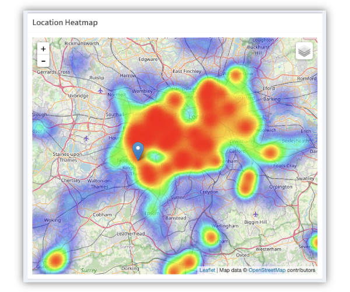The width and height of the screenshot is (350, 292).
Task: Click the blue location pin marker
Action: click(x=138, y=151)
